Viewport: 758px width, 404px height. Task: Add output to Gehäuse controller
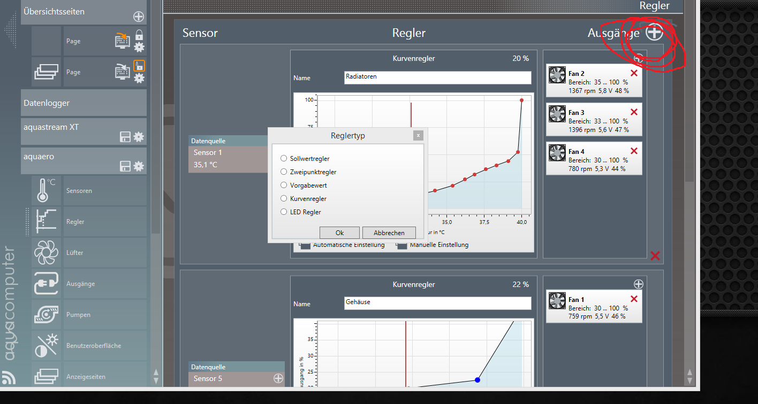(x=638, y=284)
